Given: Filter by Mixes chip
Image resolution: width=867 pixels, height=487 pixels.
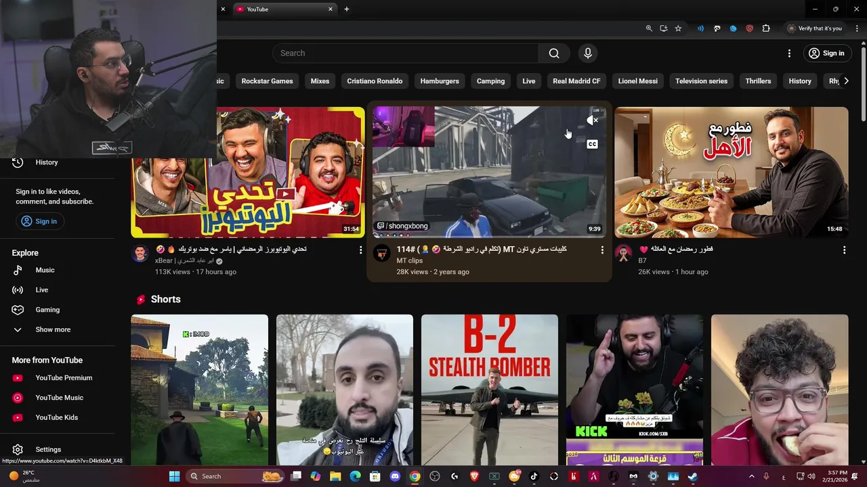Looking at the screenshot, I should point(320,81).
